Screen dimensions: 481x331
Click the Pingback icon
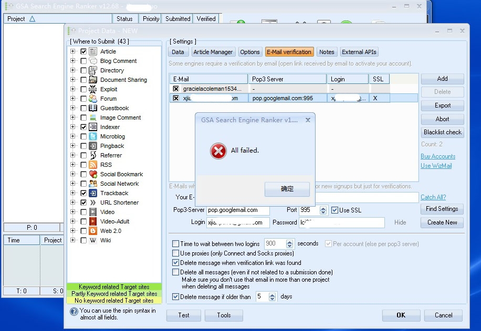[x=93, y=146]
